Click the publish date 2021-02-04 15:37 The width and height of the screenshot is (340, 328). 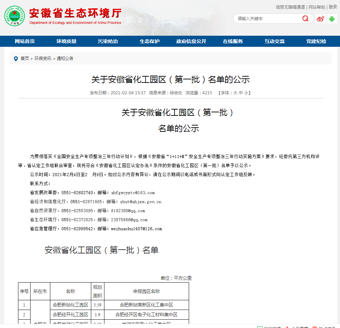[128, 93]
